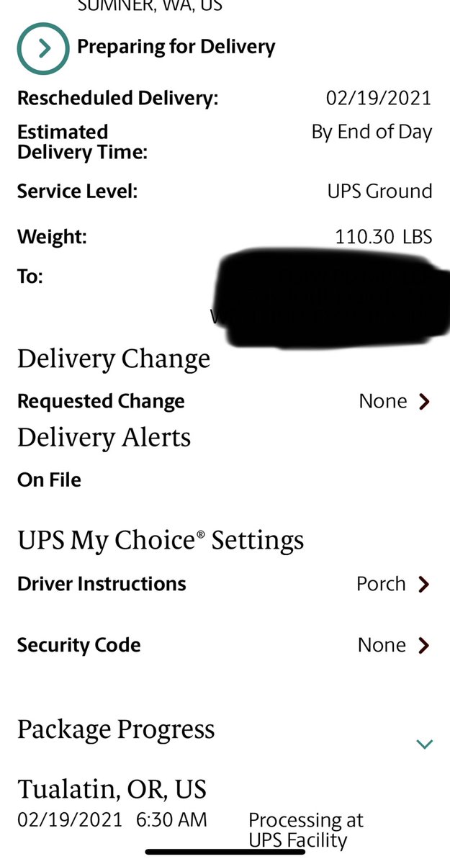Open the Requested Change row

pos(101,401)
